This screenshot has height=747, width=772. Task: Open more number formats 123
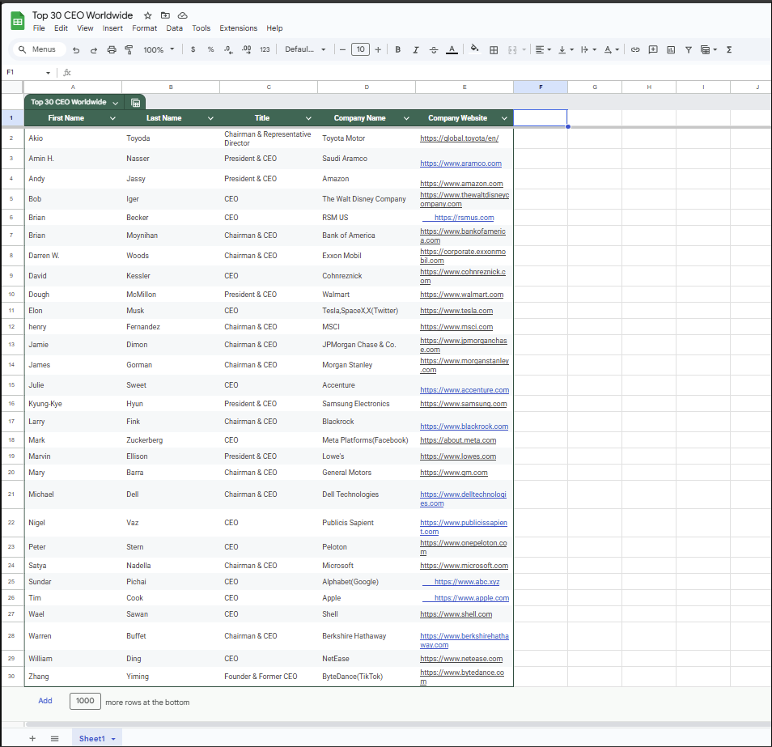click(x=265, y=49)
